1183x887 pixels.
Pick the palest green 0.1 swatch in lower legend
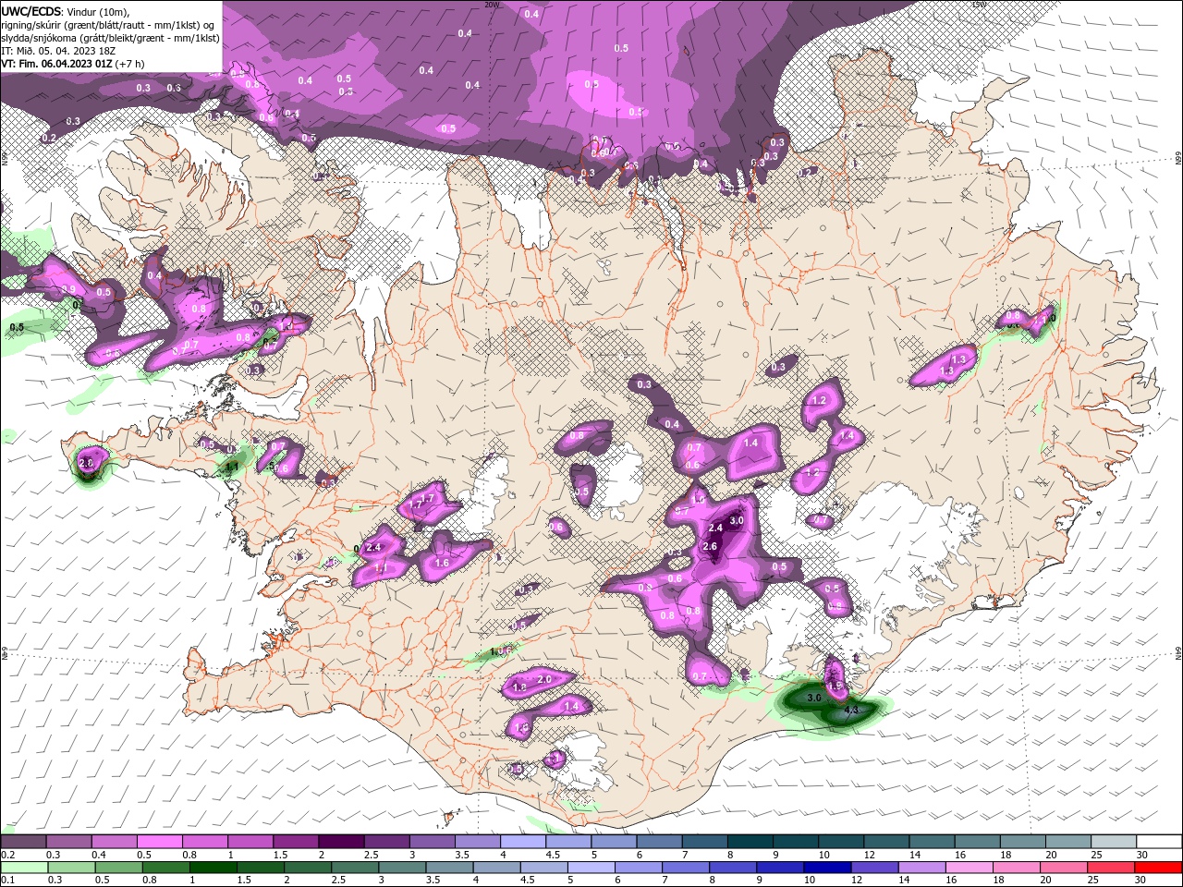pyautogui.click(x=24, y=868)
